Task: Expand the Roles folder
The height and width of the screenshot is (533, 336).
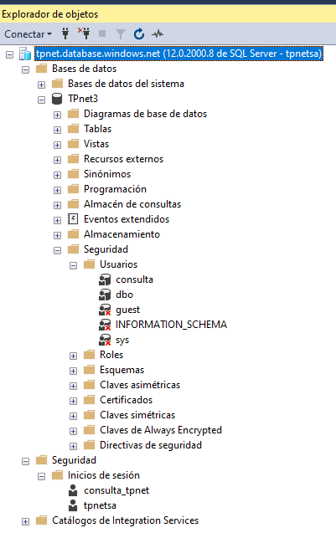Action: pos(73,356)
